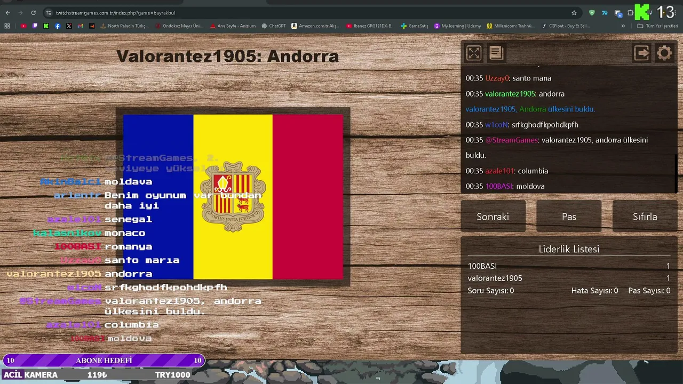The height and width of the screenshot is (384, 683).
Task: Click 100BASI moldova message in chat panel
Action: tap(505, 187)
